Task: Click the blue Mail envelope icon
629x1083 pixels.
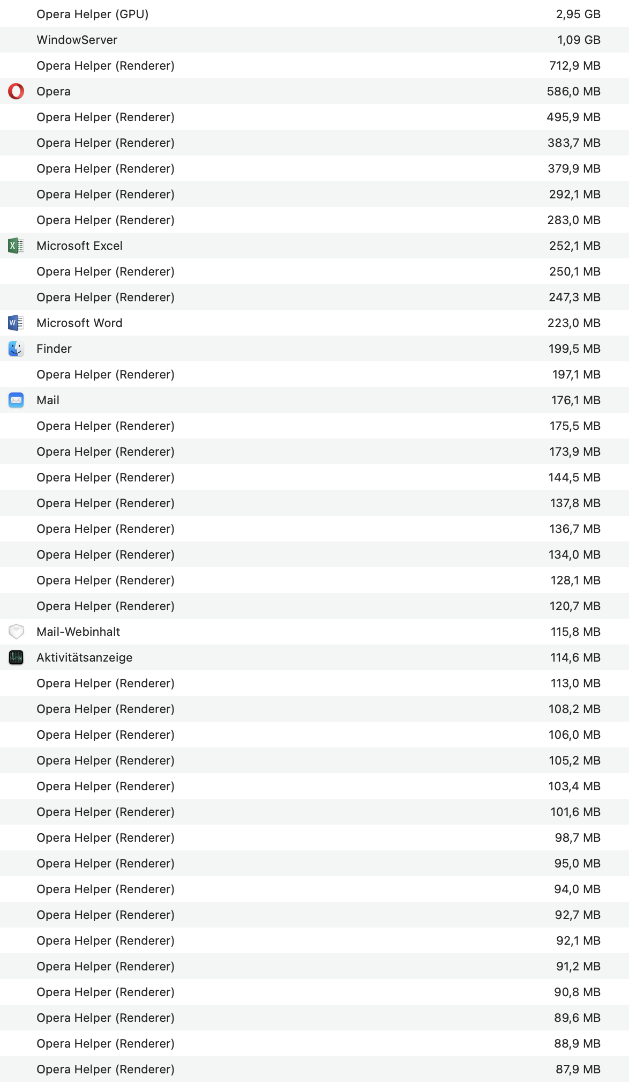Action: pyautogui.click(x=16, y=400)
